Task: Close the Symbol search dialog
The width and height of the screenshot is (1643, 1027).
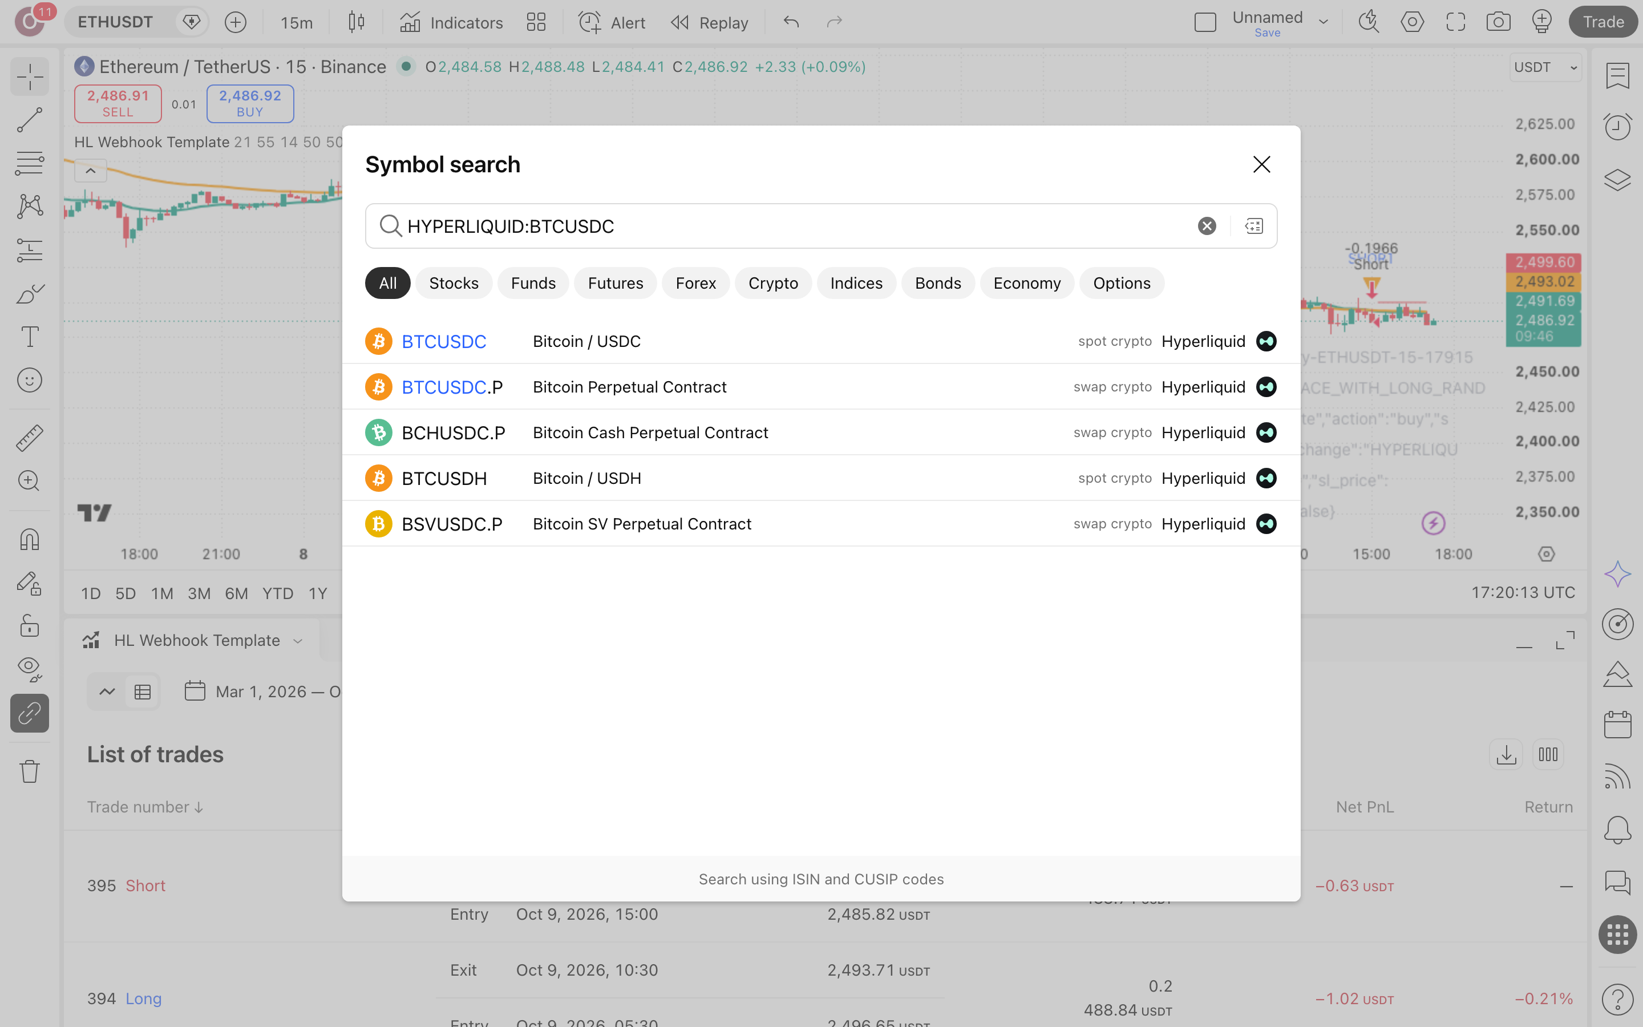Action: [x=1261, y=164]
